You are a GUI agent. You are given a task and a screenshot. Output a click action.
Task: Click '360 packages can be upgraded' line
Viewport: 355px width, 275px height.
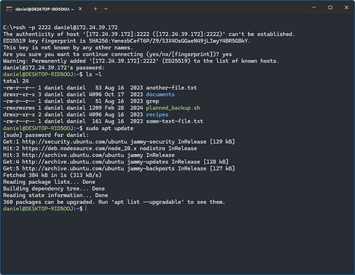(114, 202)
